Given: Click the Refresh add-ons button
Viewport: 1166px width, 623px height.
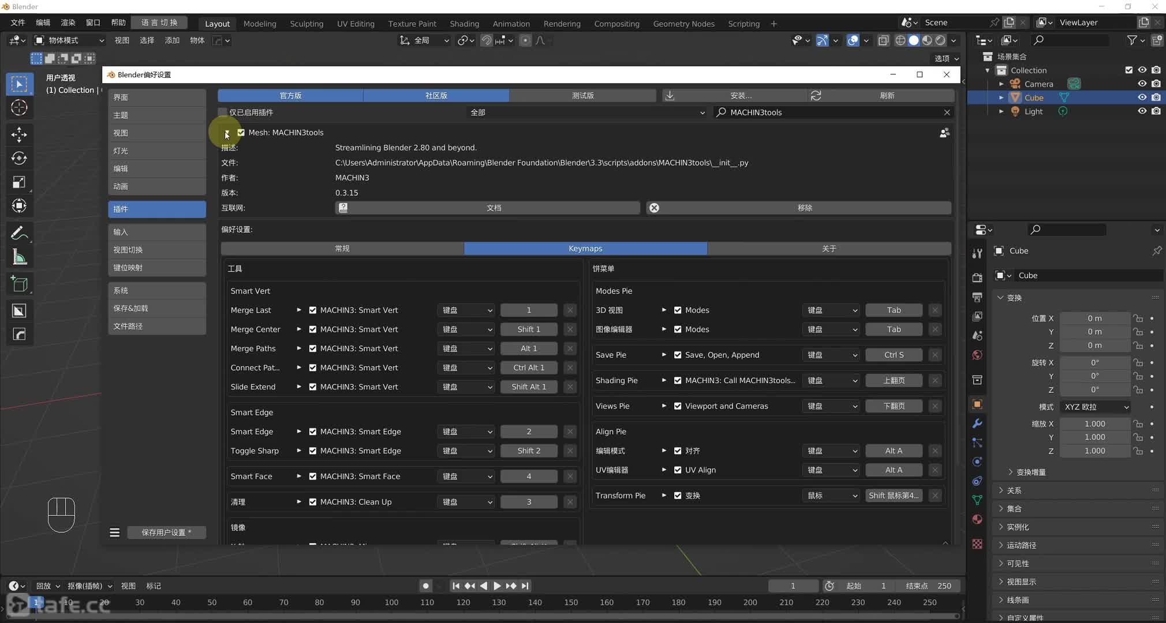Looking at the screenshot, I should 880,96.
